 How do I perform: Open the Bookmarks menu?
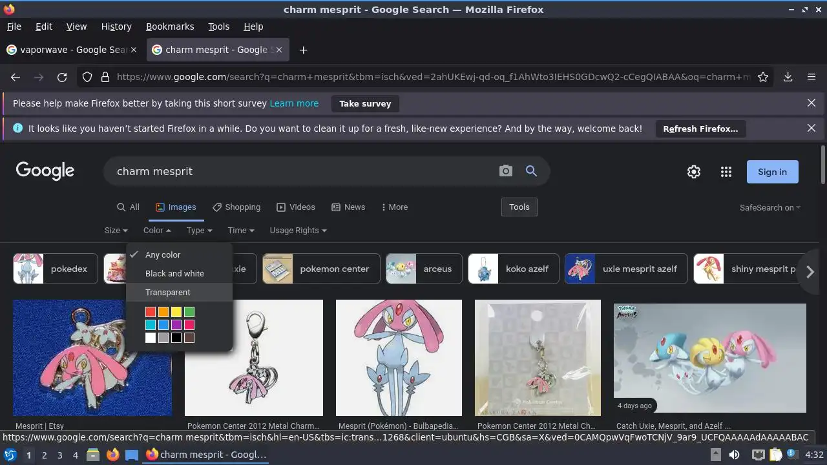(x=170, y=26)
